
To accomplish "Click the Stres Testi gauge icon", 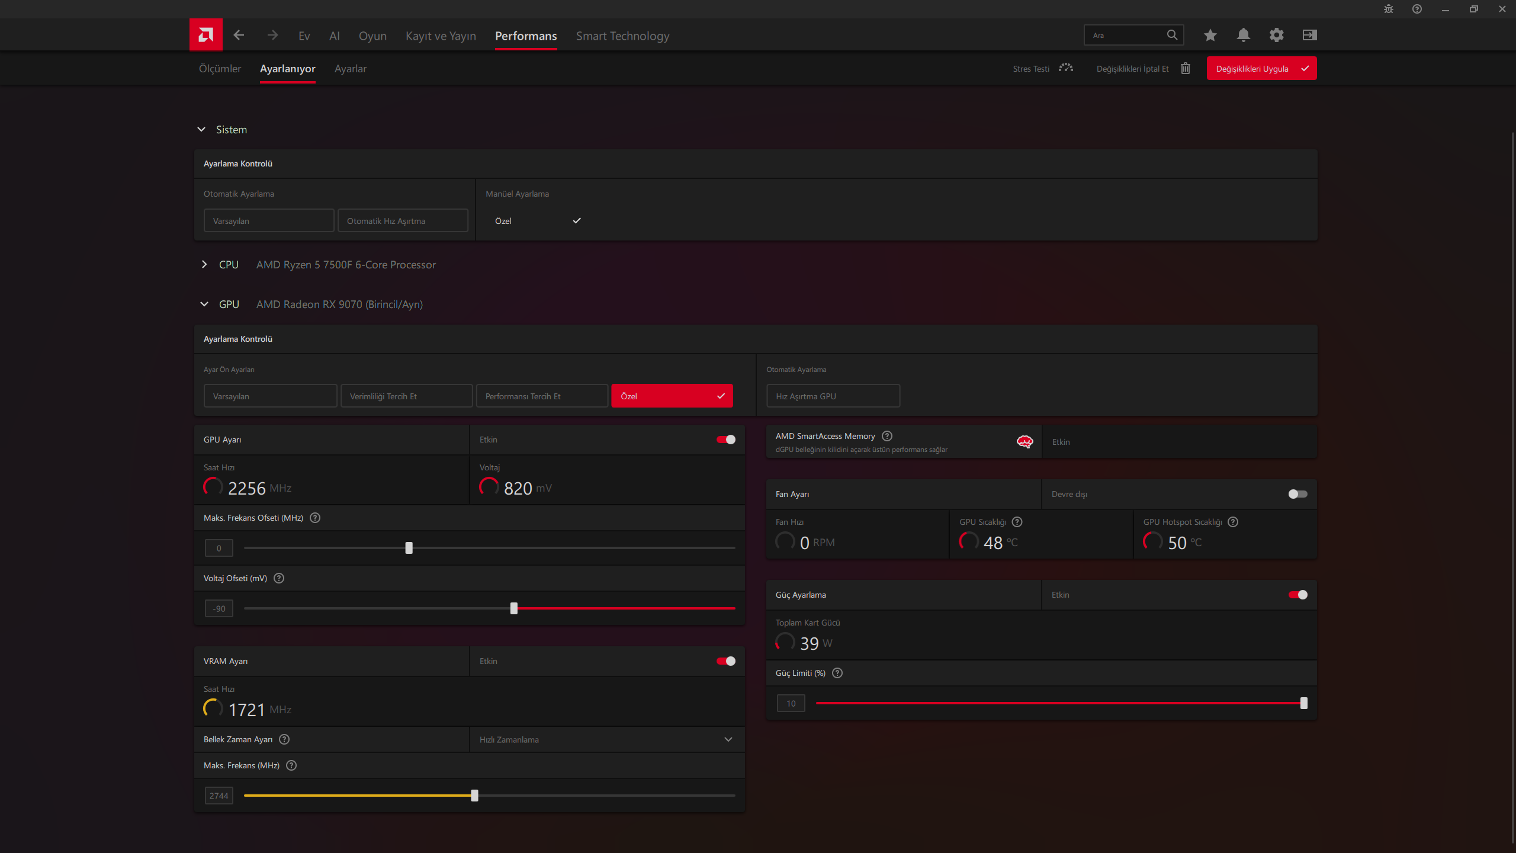I will 1066,68.
